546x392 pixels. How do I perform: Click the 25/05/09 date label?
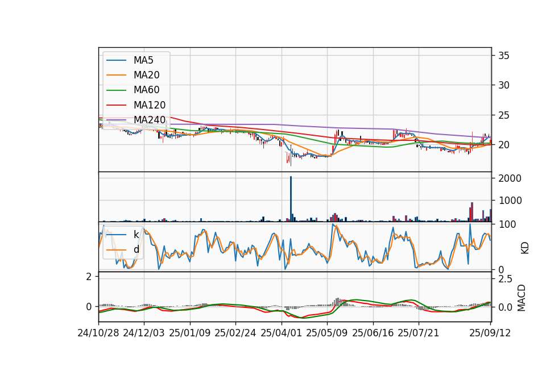click(327, 333)
